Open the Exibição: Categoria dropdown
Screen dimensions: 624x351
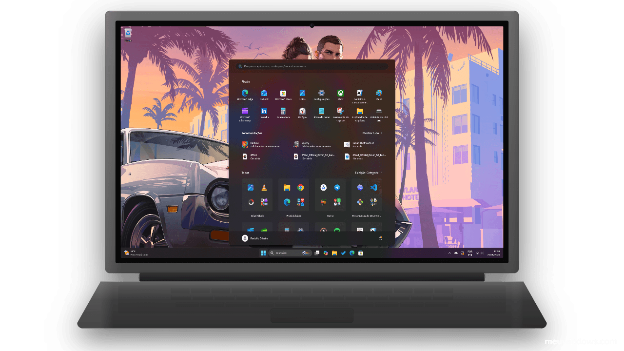coord(369,173)
